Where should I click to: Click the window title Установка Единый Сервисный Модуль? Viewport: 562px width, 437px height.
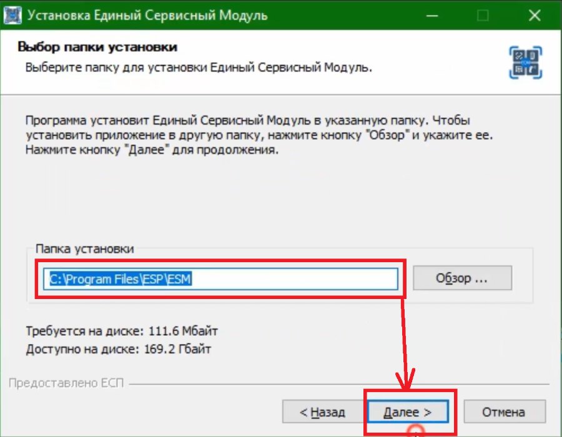coord(147,16)
